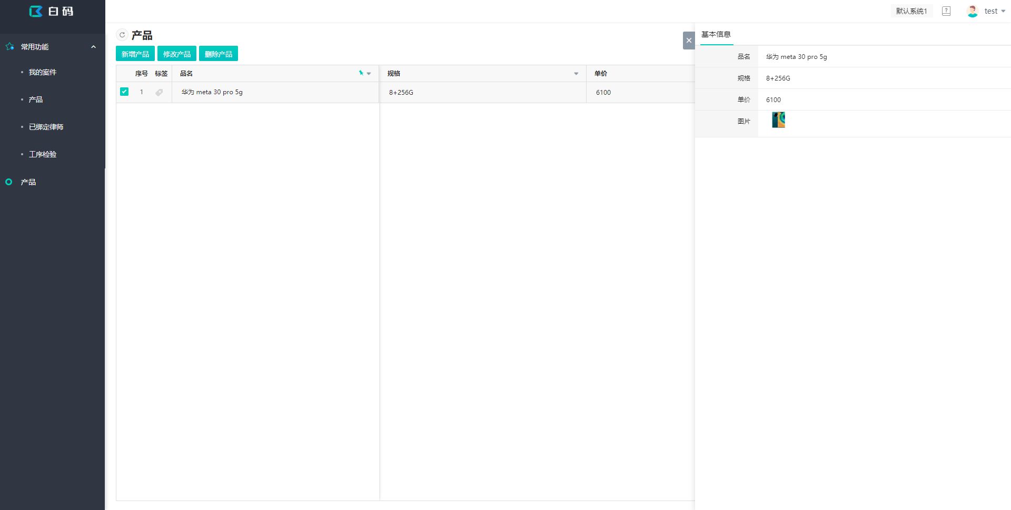Open the 品名 column dropdown arrow

pyautogui.click(x=369, y=74)
